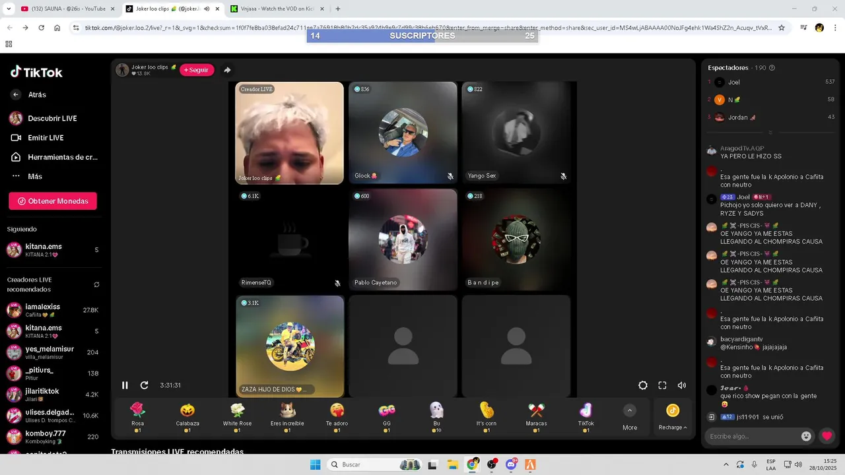Viewport: 845px width, 475px height.
Task: Click the Obtener Monedas button
Action: 53,201
